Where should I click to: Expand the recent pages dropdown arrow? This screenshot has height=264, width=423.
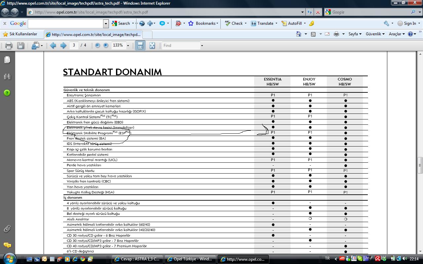pyautogui.click(x=22, y=12)
